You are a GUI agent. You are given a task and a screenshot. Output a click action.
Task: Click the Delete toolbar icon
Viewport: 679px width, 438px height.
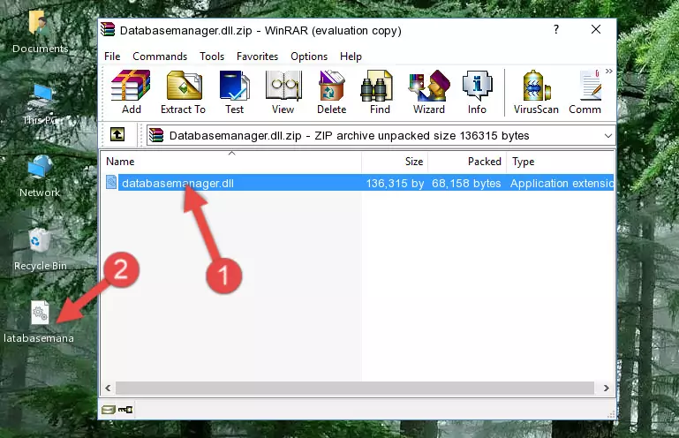tap(332, 92)
